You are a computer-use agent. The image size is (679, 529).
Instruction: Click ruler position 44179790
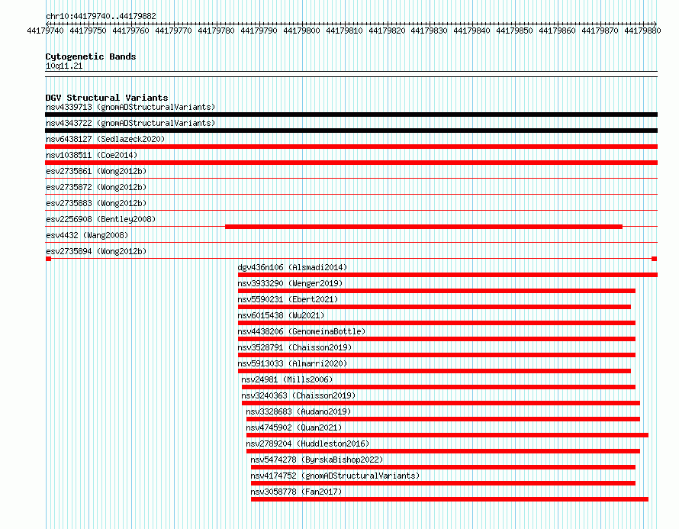[259, 31]
